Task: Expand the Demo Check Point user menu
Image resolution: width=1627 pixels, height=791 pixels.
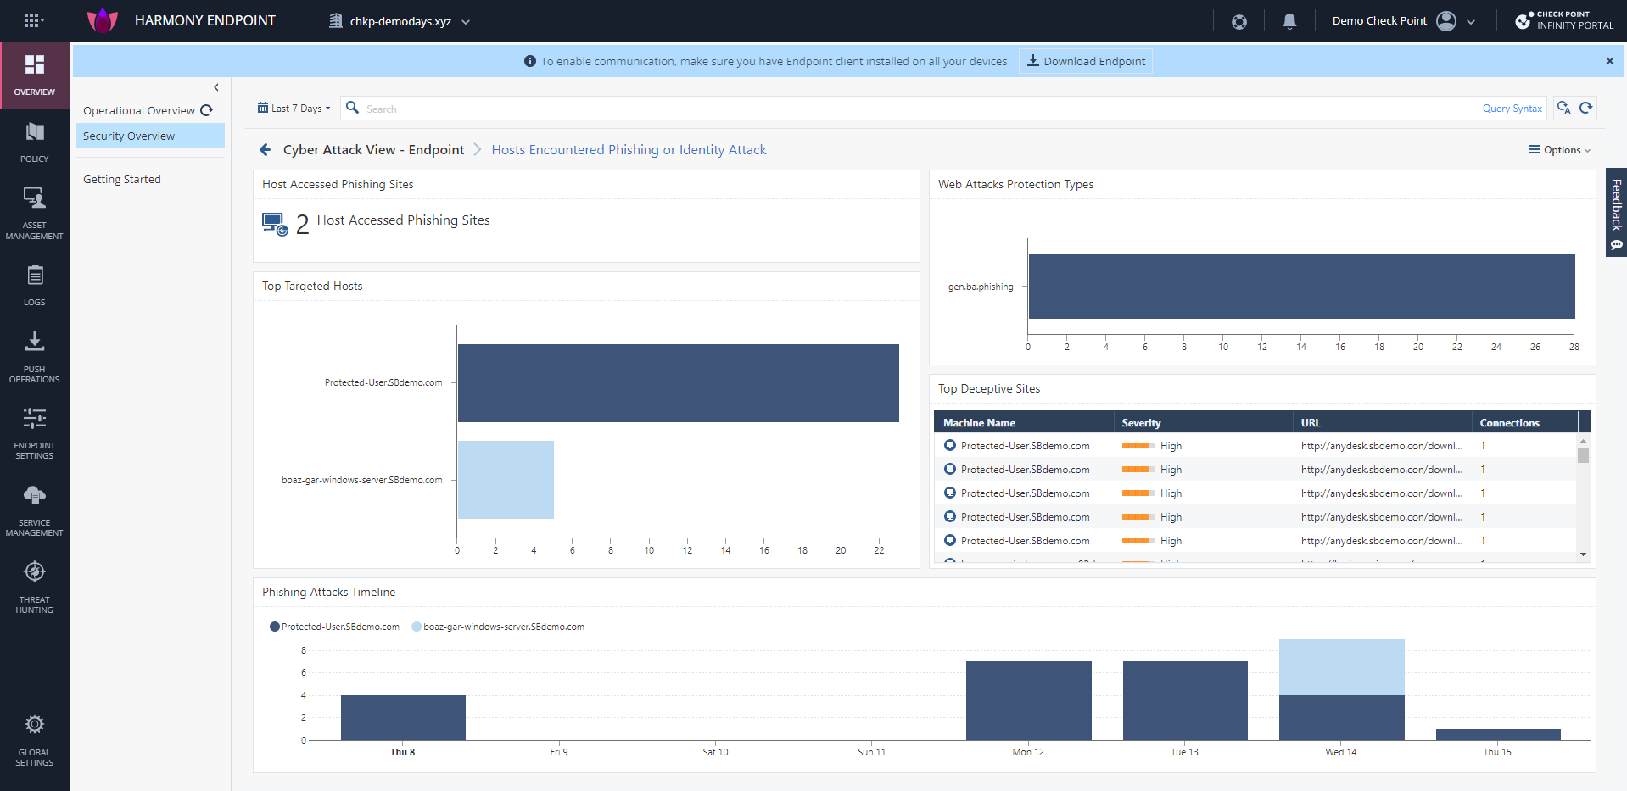Action: tap(1471, 22)
